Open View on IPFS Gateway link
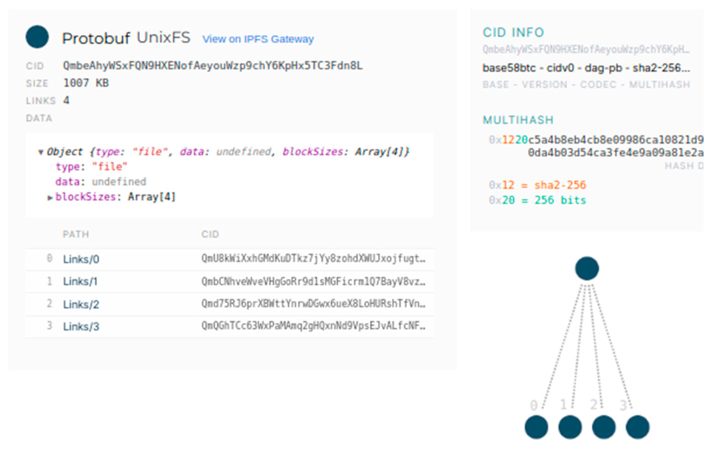Image resolution: width=713 pixels, height=449 pixels. (x=258, y=39)
